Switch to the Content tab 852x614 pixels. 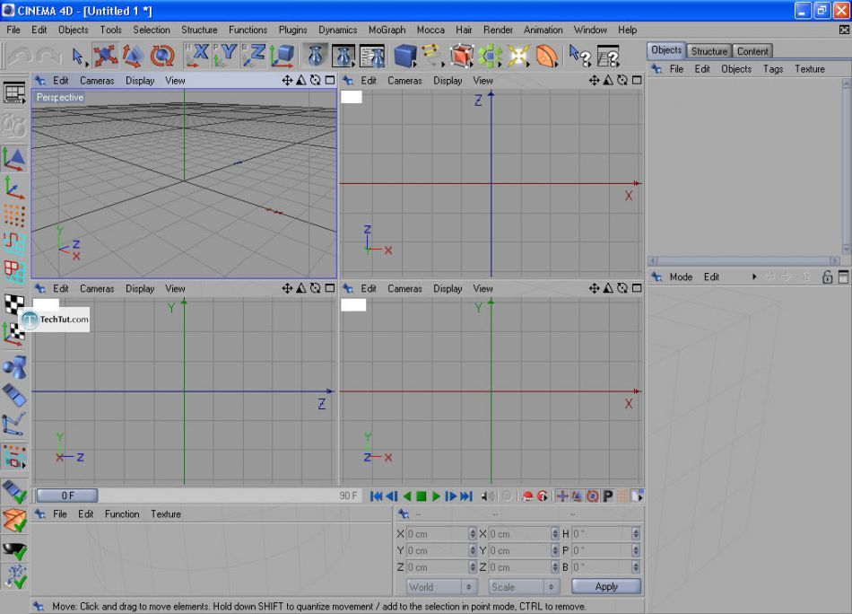[x=752, y=51]
